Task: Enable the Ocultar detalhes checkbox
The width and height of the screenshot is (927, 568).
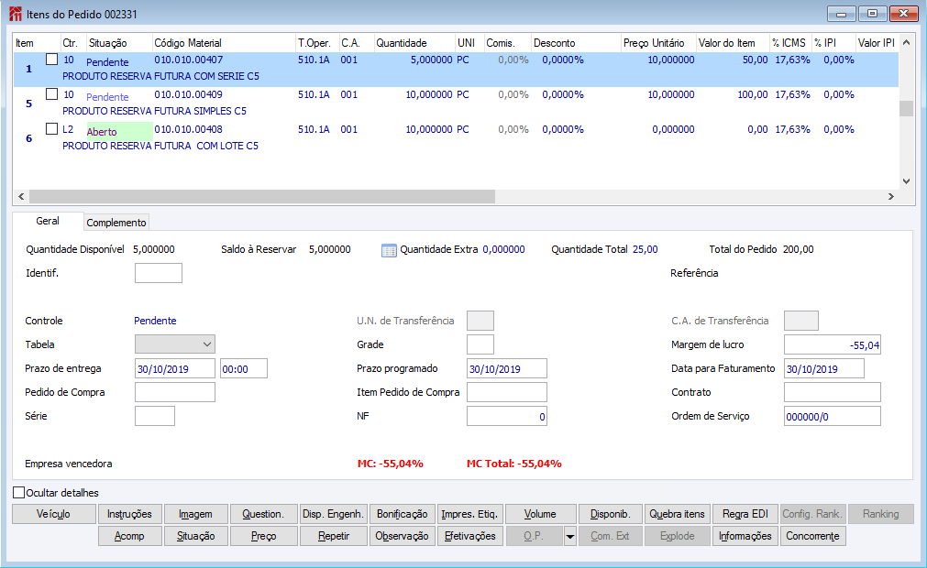Action: tap(19, 493)
